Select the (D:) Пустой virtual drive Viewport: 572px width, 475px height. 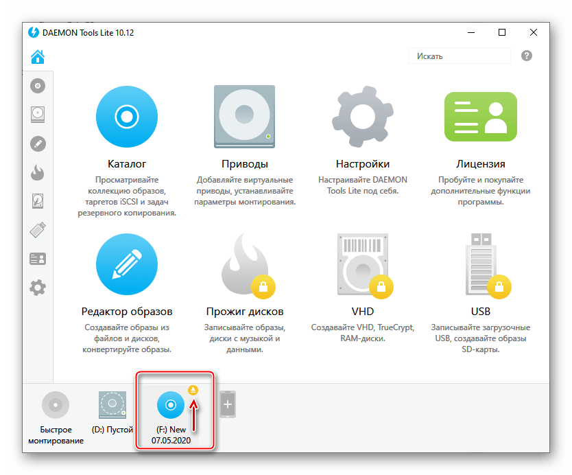[112, 405]
